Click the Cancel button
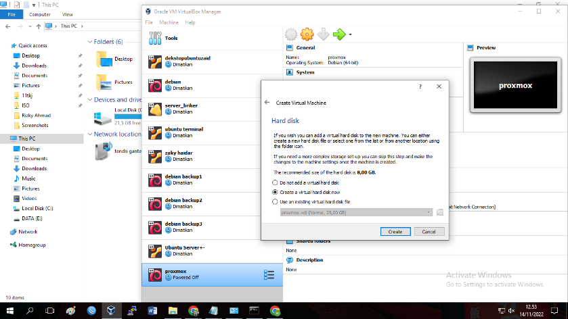This screenshot has height=319, width=568. click(429, 231)
